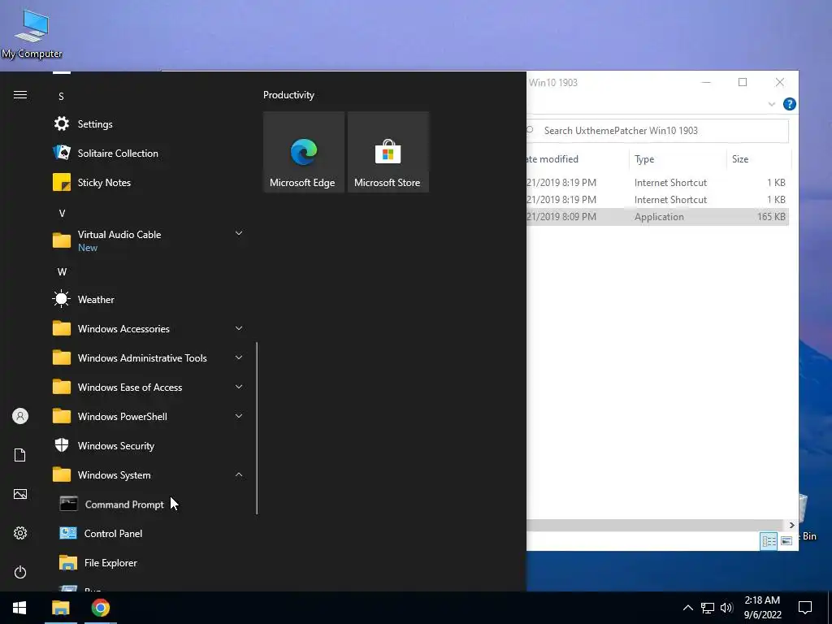
Task: Expand Windows Administrative Tools folder
Action: point(239,357)
